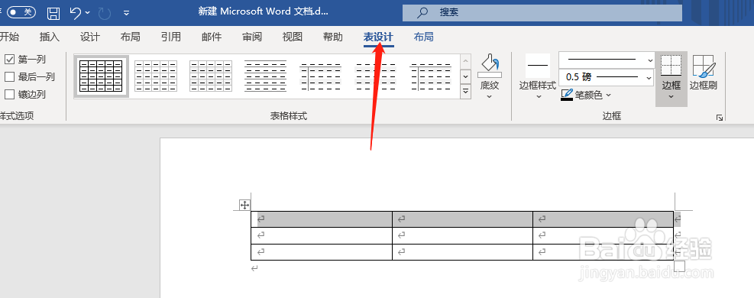
Task: Open the 开始 tab
Action: tap(9, 37)
